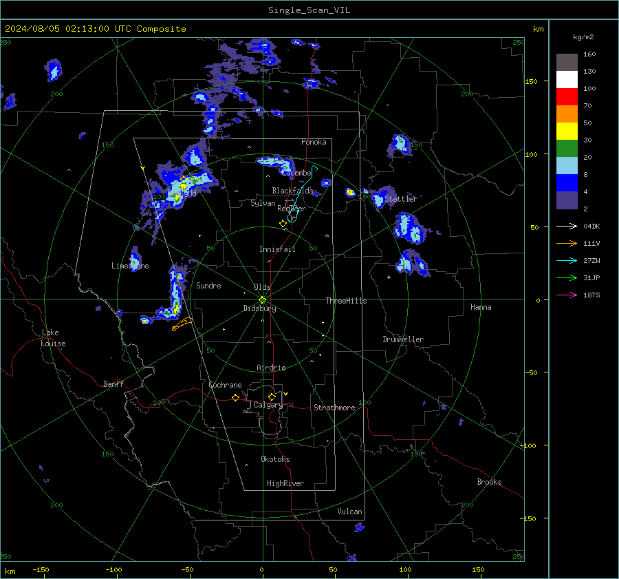619x579 pixels.
Task: Click the Brooks city label
Action: point(489,482)
